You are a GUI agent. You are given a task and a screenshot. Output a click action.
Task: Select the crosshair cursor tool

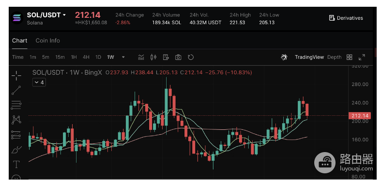tap(16, 76)
